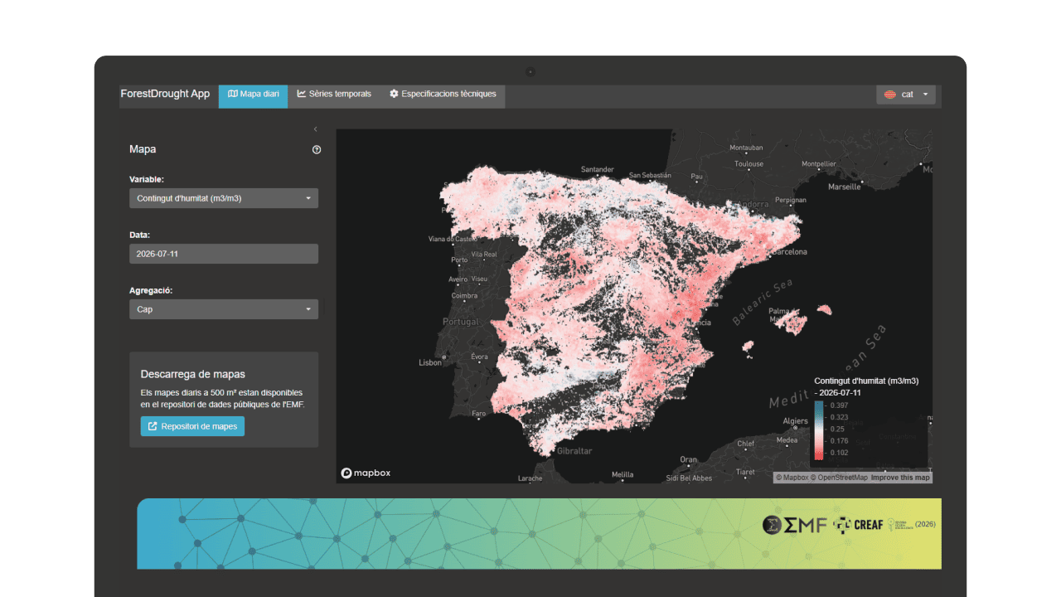Click the map icon on Mapa diari tab
This screenshot has width=1061, height=597.
pos(233,94)
